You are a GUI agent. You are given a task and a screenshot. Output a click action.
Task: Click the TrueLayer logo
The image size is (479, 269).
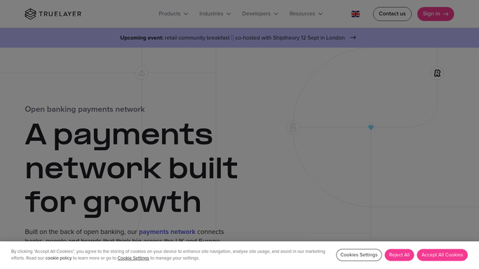tap(53, 14)
